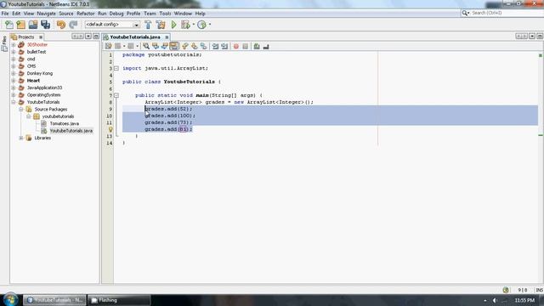Image resolution: width=544 pixels, height=306 pixels.
Task: Open the Debug menu
Action: (116, 14)
